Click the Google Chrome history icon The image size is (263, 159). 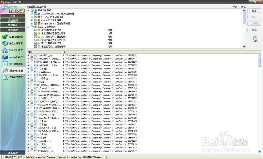(39, 23)
